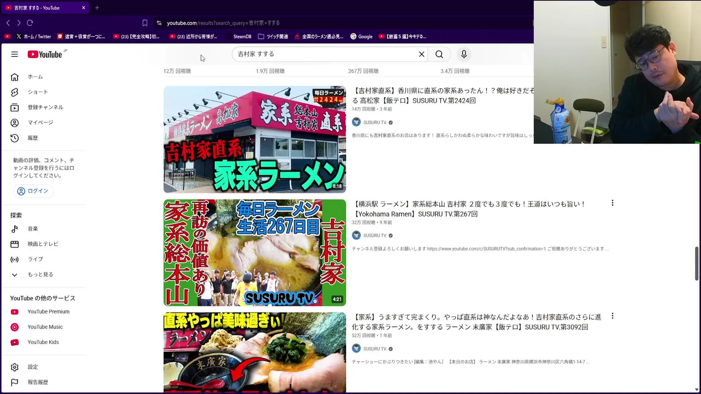Open video title 第2424回 高松家
This screenshot has height=394, width=701.
443,96
